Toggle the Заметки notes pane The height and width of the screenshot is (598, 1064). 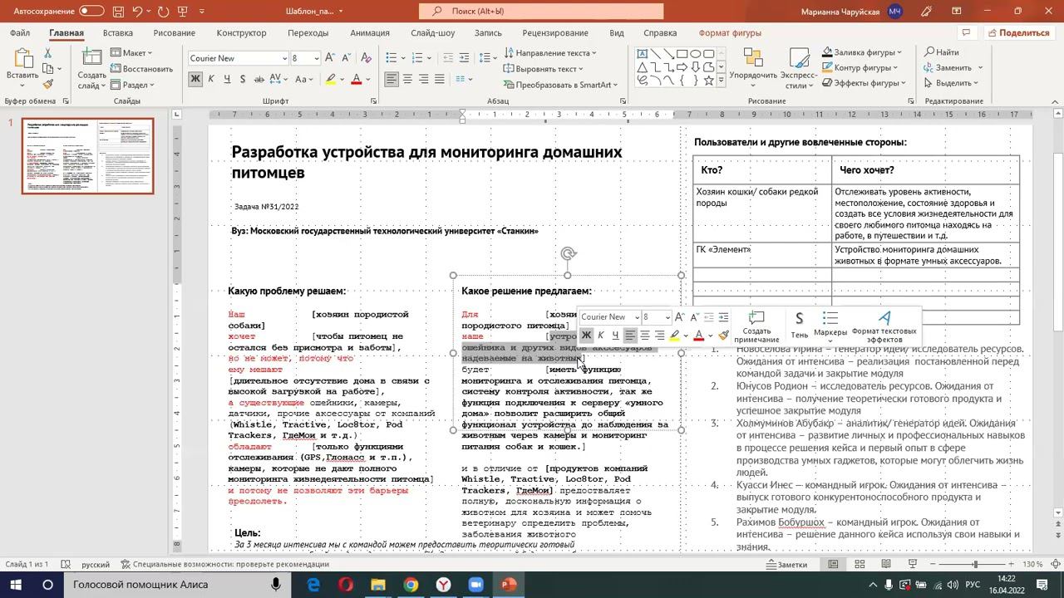tap(786, 565)
